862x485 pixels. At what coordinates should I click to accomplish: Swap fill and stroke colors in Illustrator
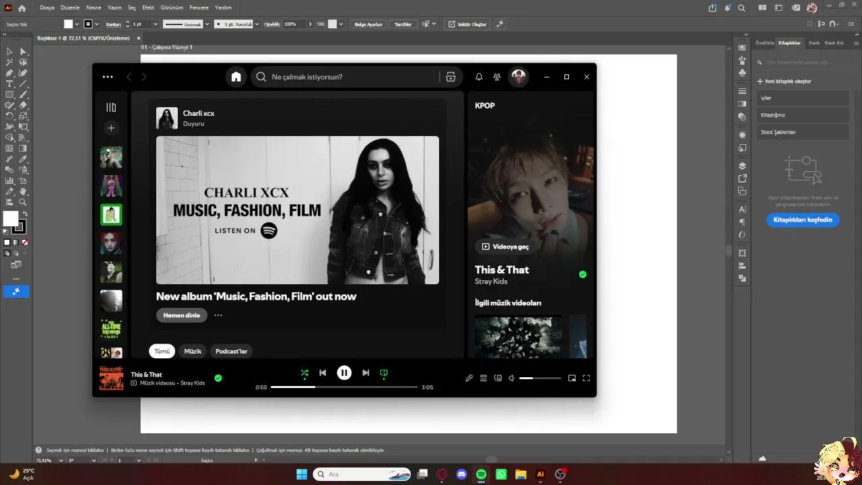coord(25,214)
